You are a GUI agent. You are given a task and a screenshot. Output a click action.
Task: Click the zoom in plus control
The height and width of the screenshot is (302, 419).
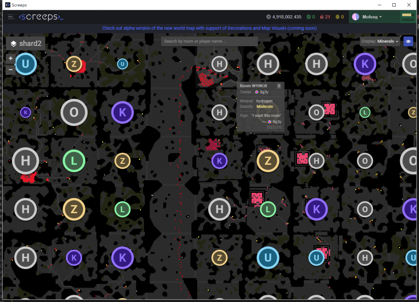point(10,58)
